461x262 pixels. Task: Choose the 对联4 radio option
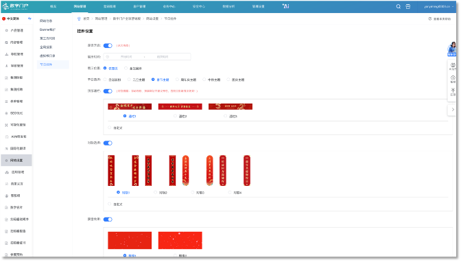tap(230, 193)
